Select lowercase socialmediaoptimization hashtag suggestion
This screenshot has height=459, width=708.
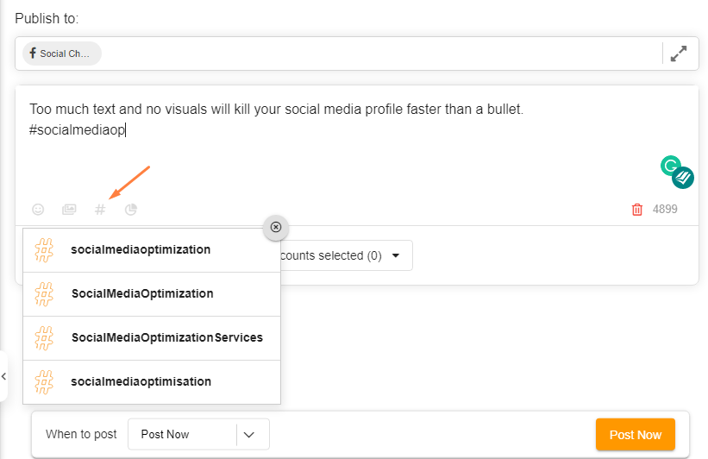(152, 250)
